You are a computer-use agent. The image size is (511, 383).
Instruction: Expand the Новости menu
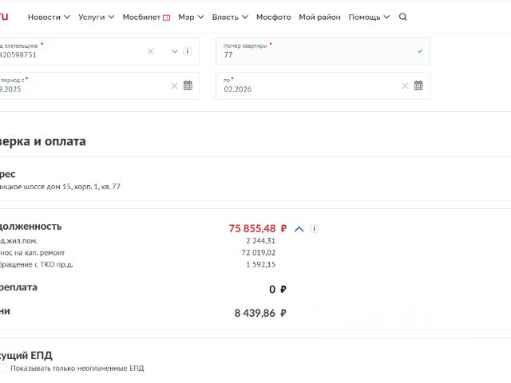(x=49, y=17)
